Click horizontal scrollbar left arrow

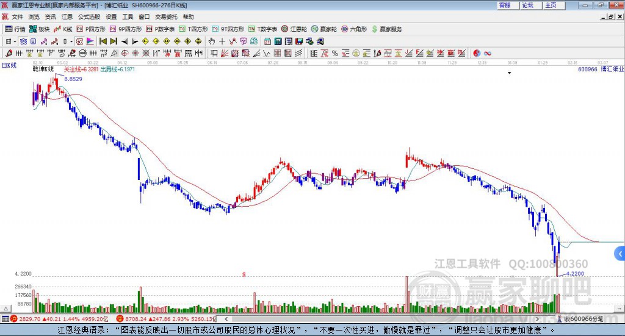pos(226,318)
